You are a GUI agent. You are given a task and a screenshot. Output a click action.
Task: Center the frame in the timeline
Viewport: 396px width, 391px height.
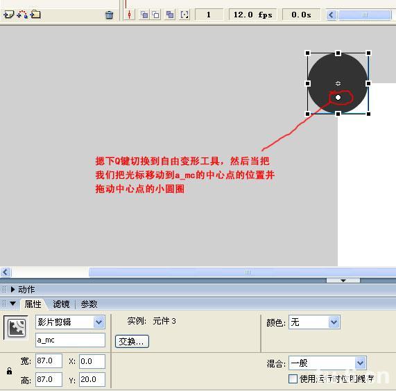coord(130,15)
